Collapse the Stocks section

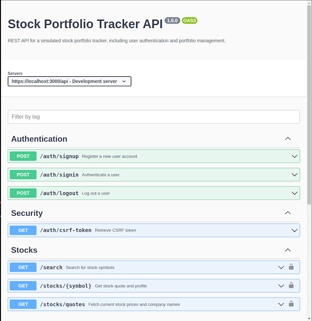pyautogui.click(x=288, y=250)
